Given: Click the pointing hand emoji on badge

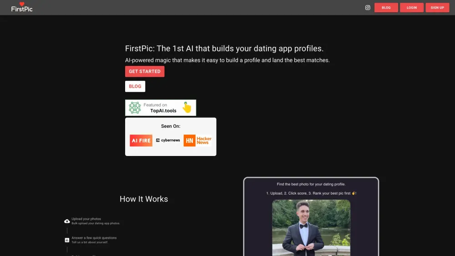Looking at the screenshot, I should click(x=187, y=108).
